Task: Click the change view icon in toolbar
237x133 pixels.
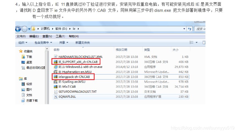Action: click(191, 43)
